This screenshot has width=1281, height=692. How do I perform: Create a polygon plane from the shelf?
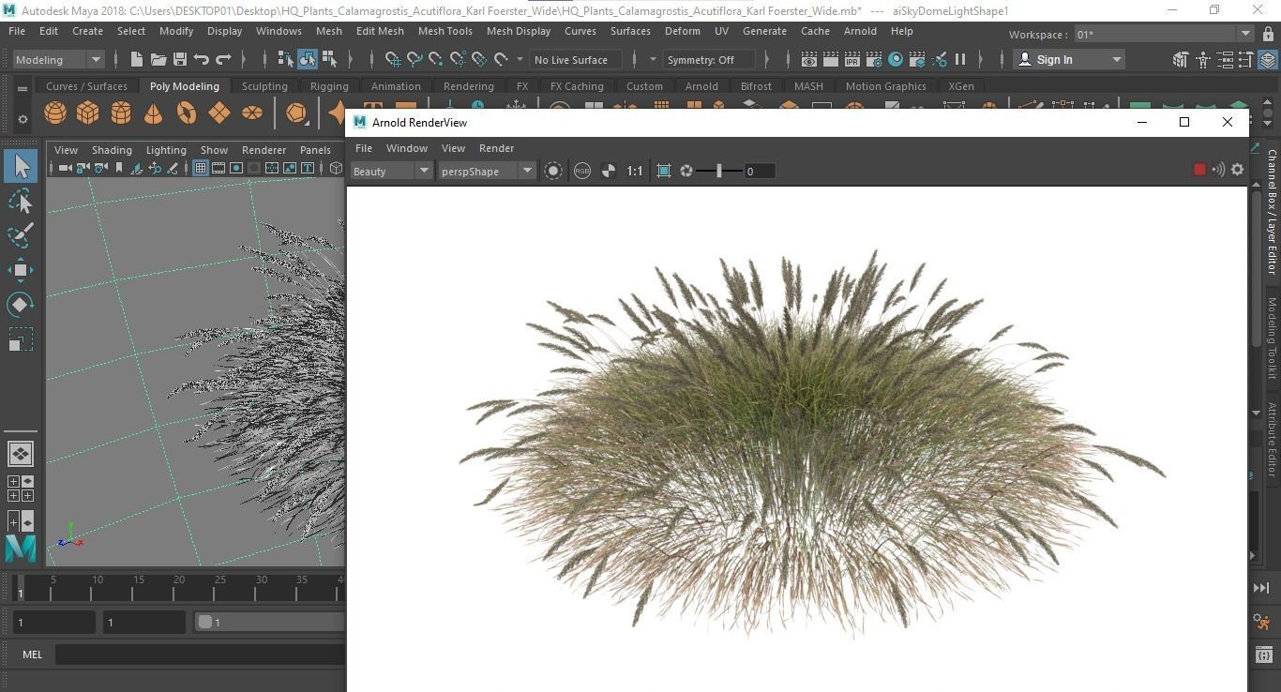(219, 113)
